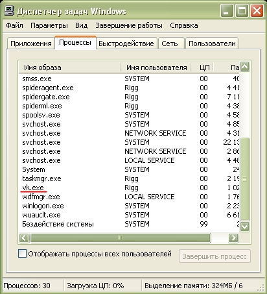This screenshot has width=267, height=294.
Task: Click the horizontal scrollbar thumb
Action: [x=120, y=238]
